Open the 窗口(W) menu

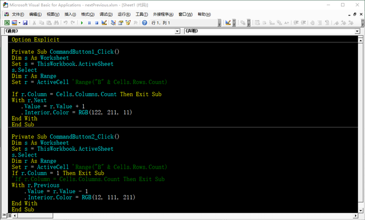point(185,14)
